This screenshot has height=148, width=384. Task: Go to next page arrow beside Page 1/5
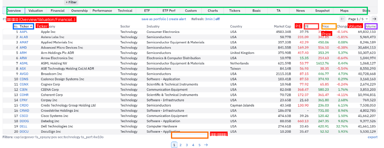tap(374, 19)
